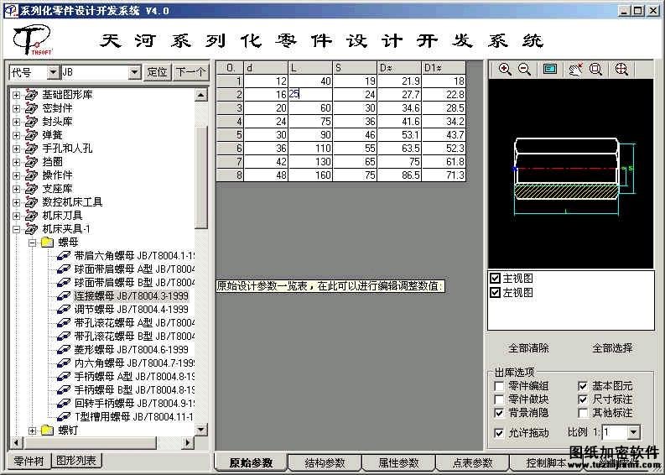Click the THSOFT logo icon
Viewport: 665px width, 475px height.
(32, 40)
